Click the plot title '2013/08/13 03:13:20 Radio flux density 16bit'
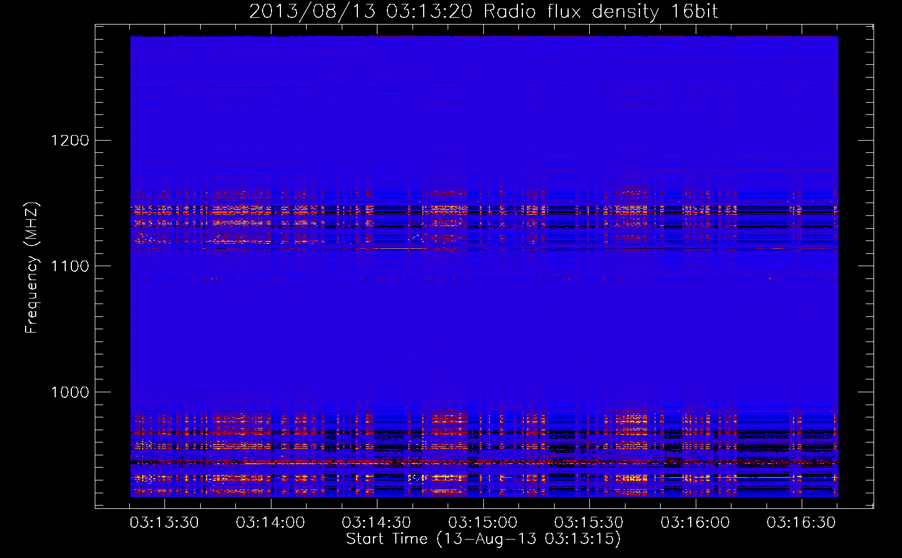 483,12
